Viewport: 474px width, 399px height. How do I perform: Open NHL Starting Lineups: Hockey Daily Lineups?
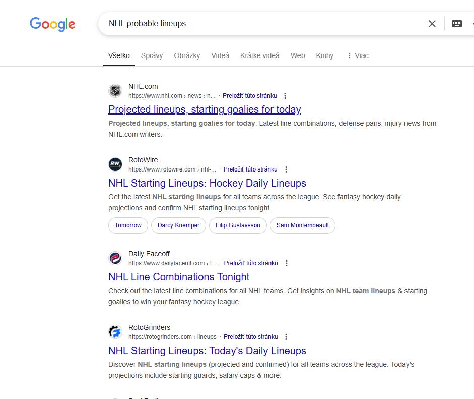pyautogui.click(x=207, y=183)
